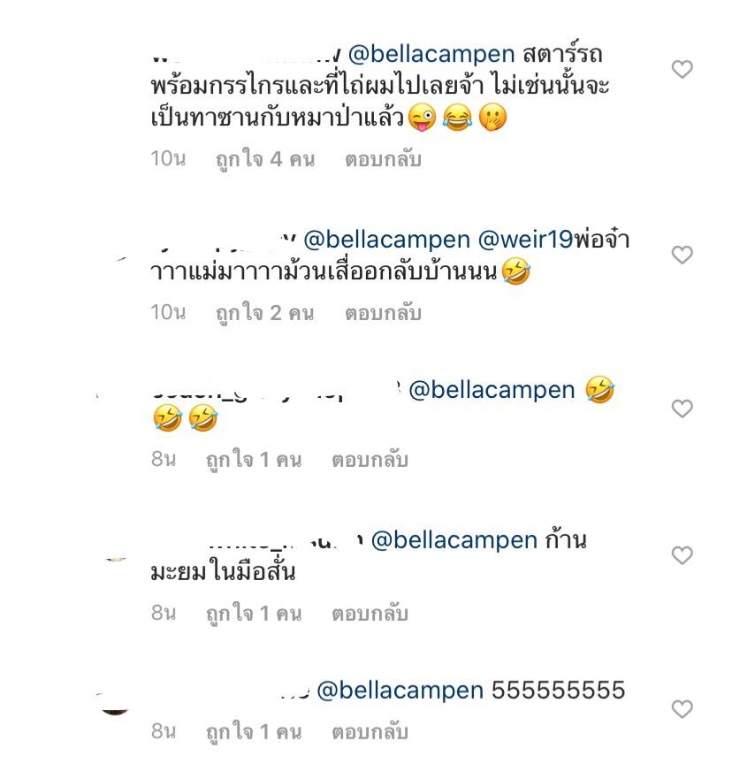
Task: View likes: ถูกใจ 4 คน
Action: 265,159
